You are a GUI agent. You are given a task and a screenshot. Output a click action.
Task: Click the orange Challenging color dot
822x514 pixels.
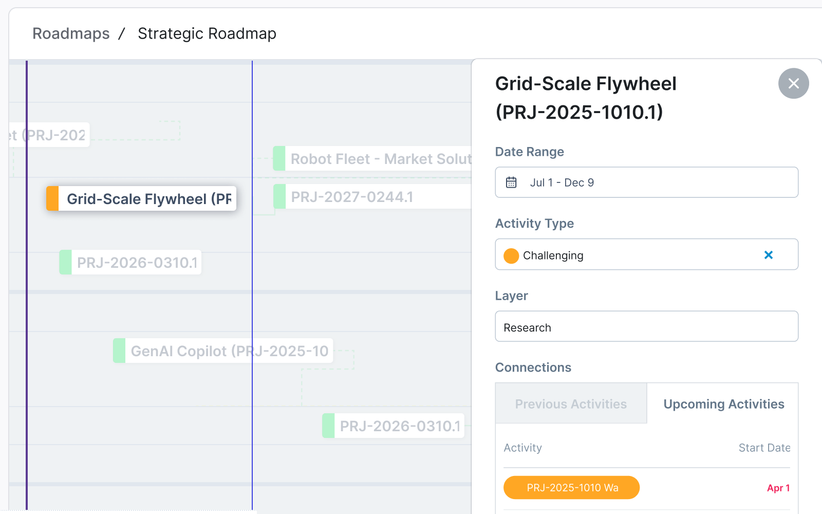[x=511, y=255]
